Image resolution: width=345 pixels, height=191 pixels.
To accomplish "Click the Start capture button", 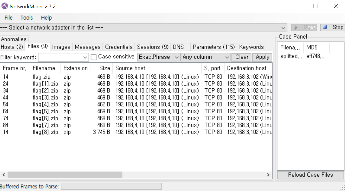I will coord(304,27).
